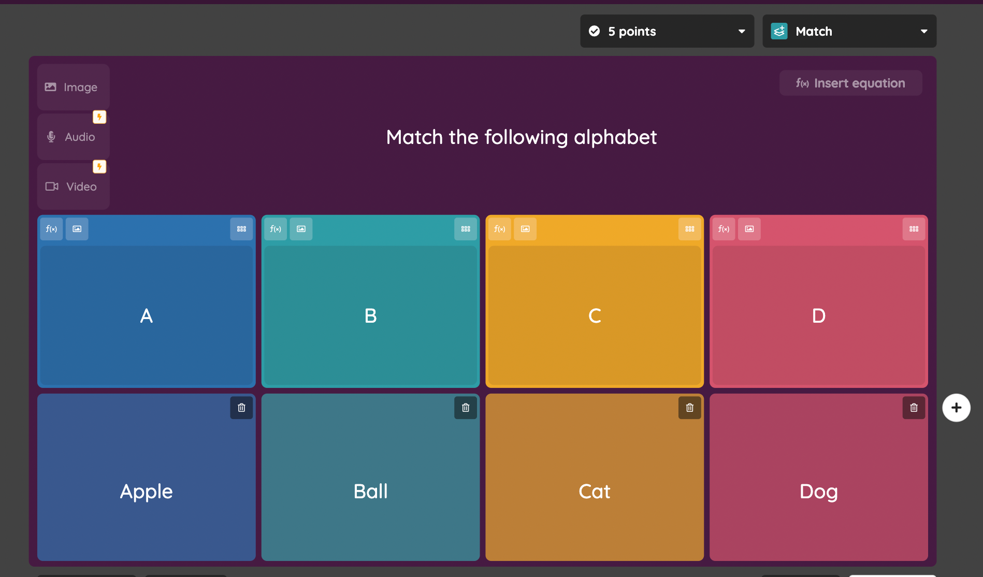This screenshot has width=983, height=577.
Task: Click the plus button to add a match pair
Action: [x=956, y=408]
